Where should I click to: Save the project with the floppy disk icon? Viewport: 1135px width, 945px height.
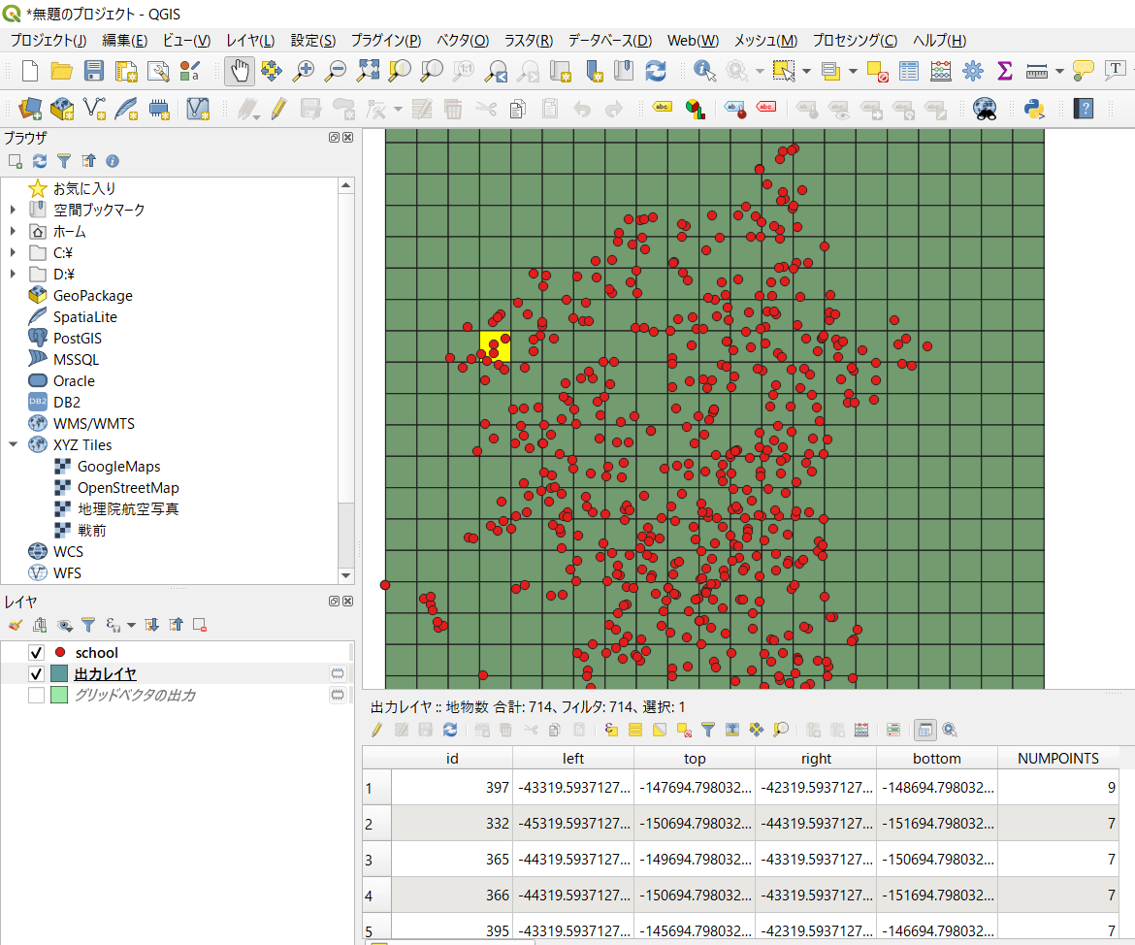94,71
